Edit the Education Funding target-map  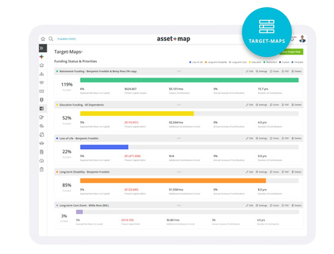point(250,105)
